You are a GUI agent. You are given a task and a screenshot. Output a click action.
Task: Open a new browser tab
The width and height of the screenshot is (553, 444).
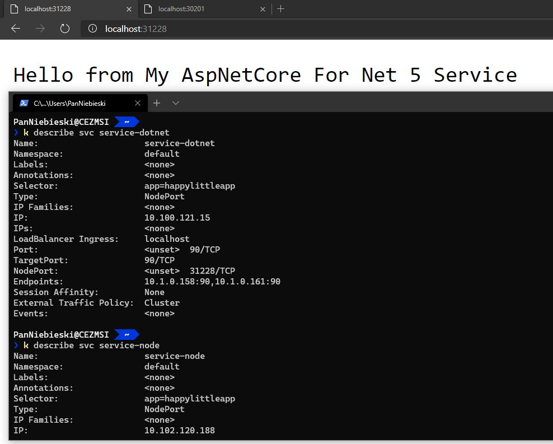pos(281,9)
